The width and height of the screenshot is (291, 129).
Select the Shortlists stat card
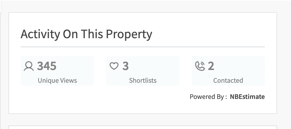(143, 71)
